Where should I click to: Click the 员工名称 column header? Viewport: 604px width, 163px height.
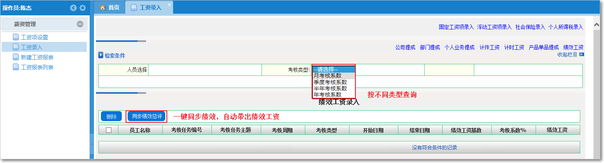(140, 130)
